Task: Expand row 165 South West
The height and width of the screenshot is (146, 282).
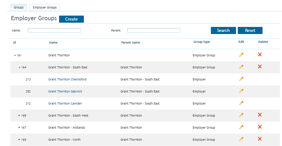Action: 19,116
